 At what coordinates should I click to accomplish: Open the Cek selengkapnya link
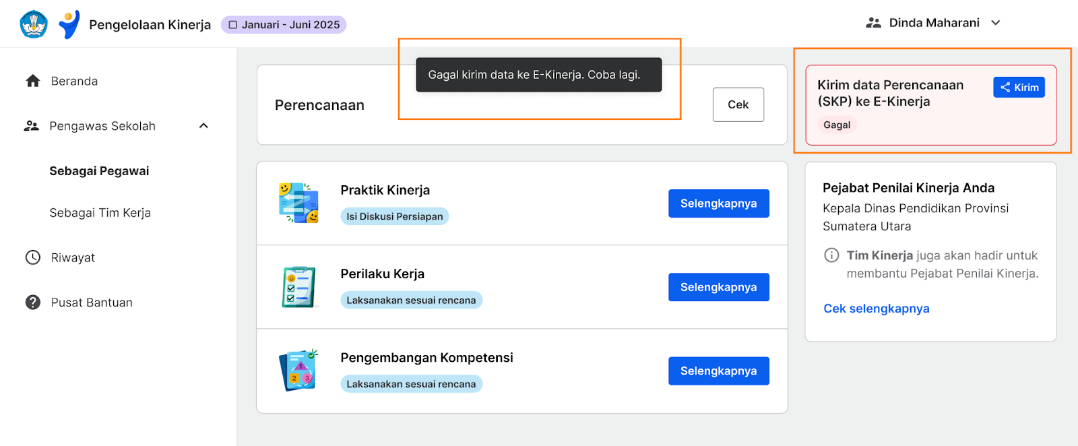tap(877, 309)
